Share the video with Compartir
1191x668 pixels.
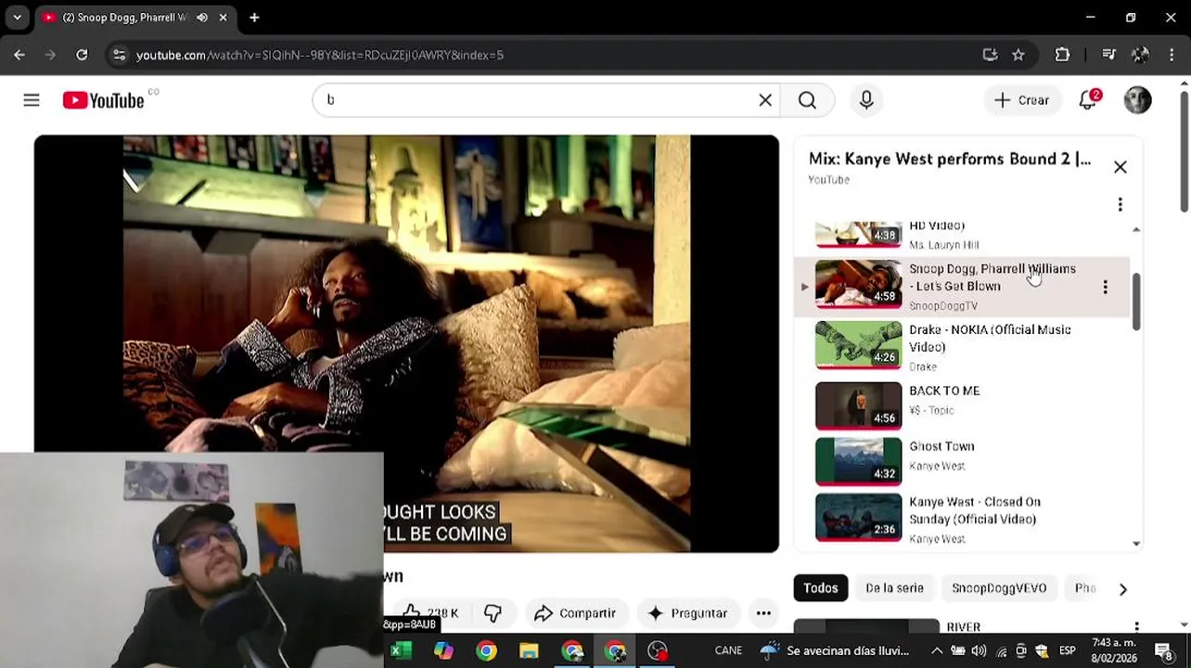coord(575,613)
